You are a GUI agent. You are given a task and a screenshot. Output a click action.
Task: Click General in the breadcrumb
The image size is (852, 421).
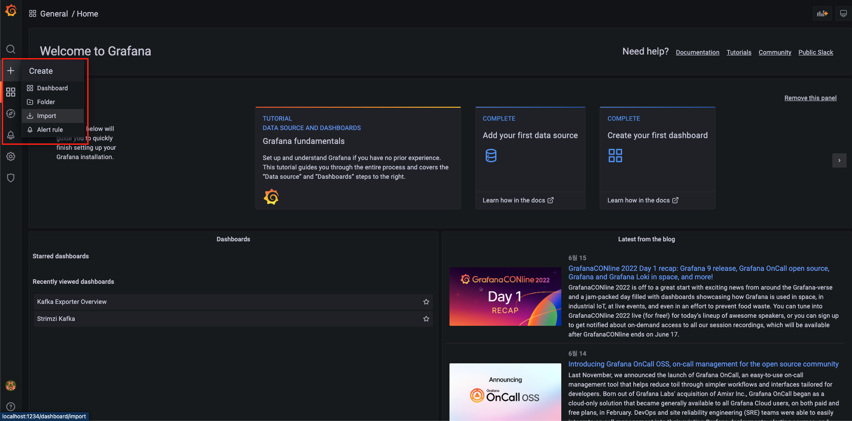point(54,14)
